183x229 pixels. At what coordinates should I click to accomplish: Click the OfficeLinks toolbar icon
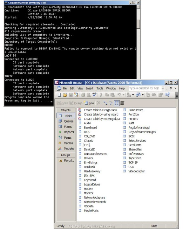click(x=129, y=95)
